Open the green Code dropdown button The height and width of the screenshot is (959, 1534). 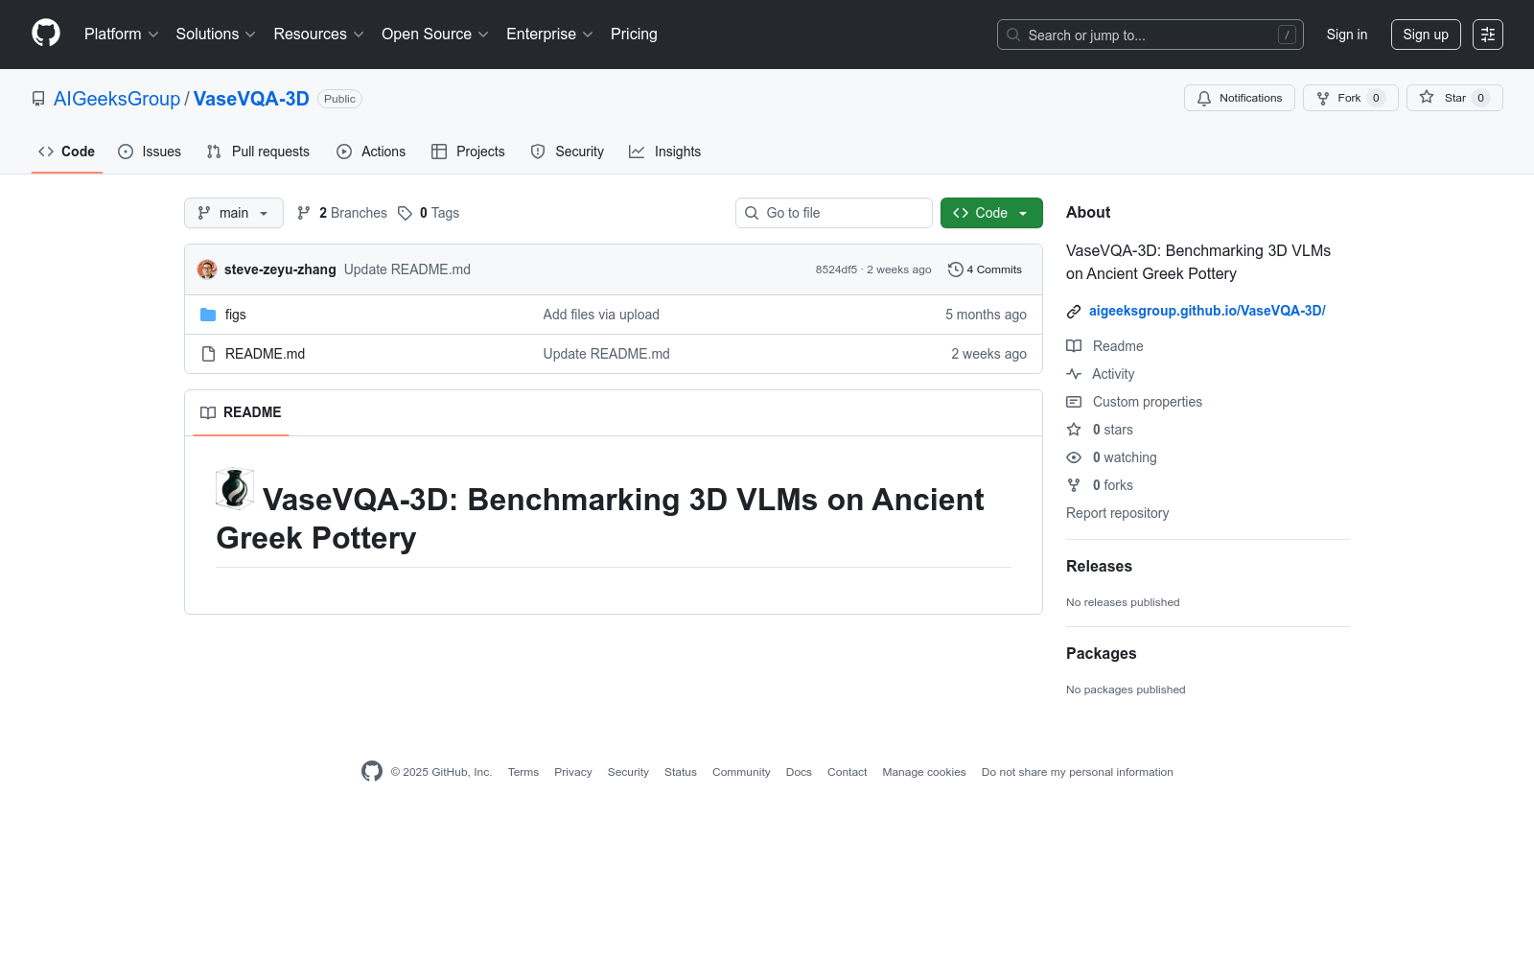990,213
